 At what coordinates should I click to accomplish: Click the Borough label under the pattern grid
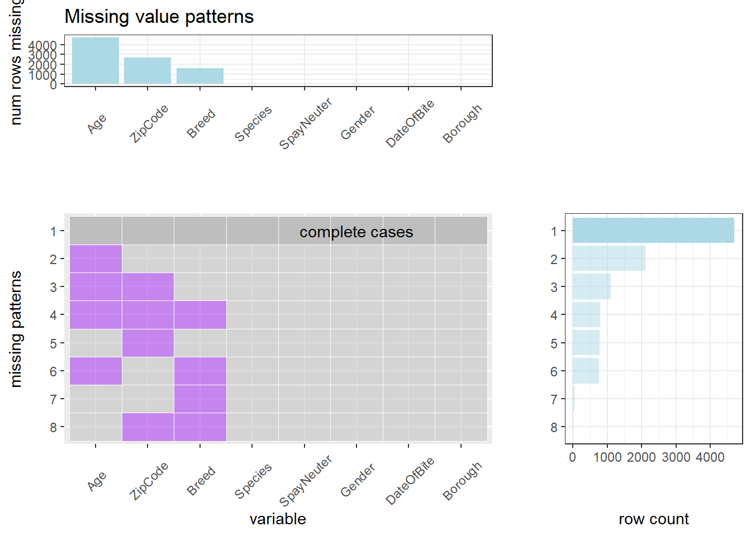tap(462, 481)
